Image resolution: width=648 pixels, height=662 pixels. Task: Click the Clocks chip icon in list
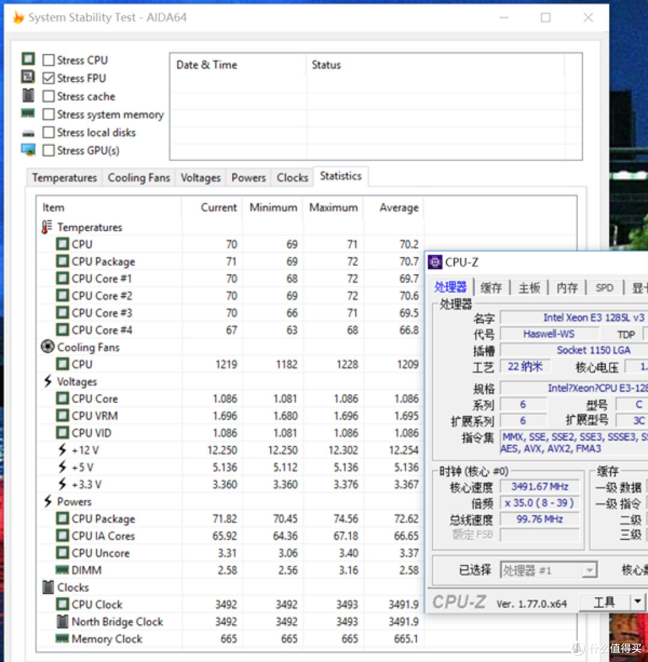tap(48, 587)
